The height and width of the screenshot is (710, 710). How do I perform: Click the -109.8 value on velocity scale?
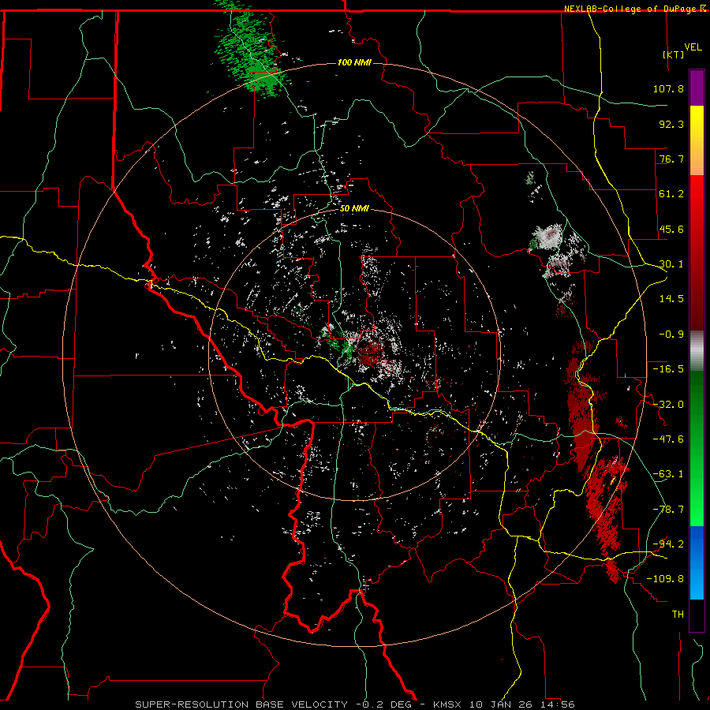pyautogui.click(x=666, y=579)
